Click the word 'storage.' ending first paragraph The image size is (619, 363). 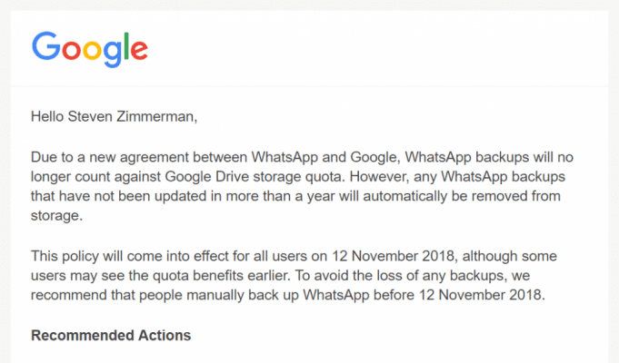(56, 216)
